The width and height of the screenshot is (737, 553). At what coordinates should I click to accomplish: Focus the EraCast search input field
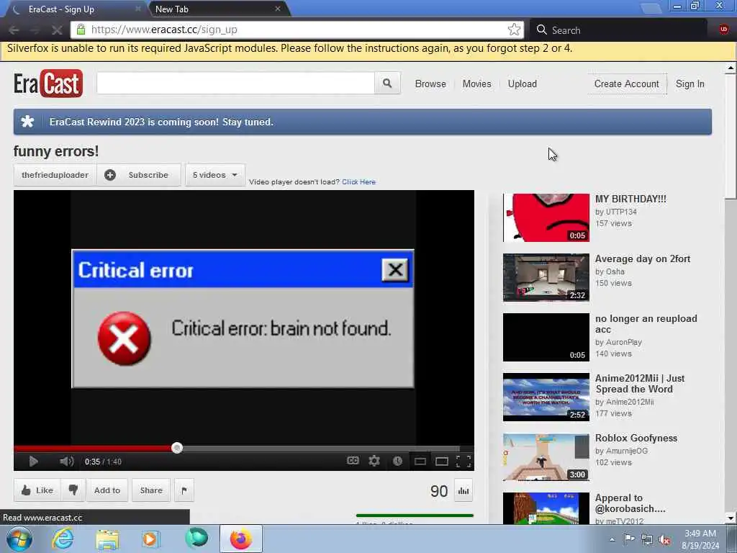(x=235, y=84)
